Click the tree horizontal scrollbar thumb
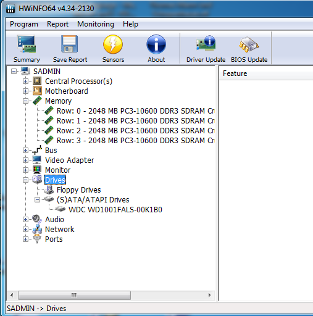Viewport: 313px width, 316px height. (74, 295)
